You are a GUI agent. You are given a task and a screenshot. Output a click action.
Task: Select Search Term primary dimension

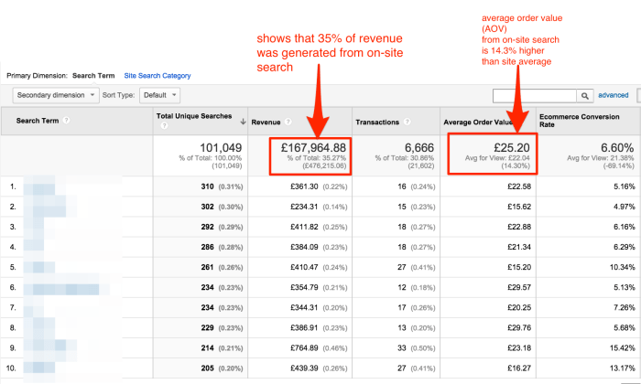98,75
